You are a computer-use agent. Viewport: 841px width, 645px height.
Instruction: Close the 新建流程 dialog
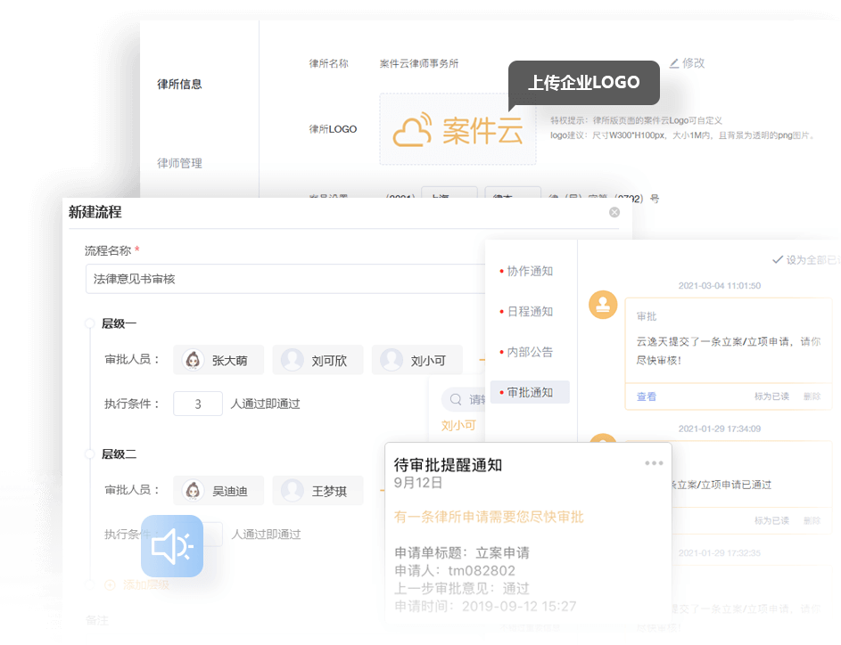coord(614,212)
